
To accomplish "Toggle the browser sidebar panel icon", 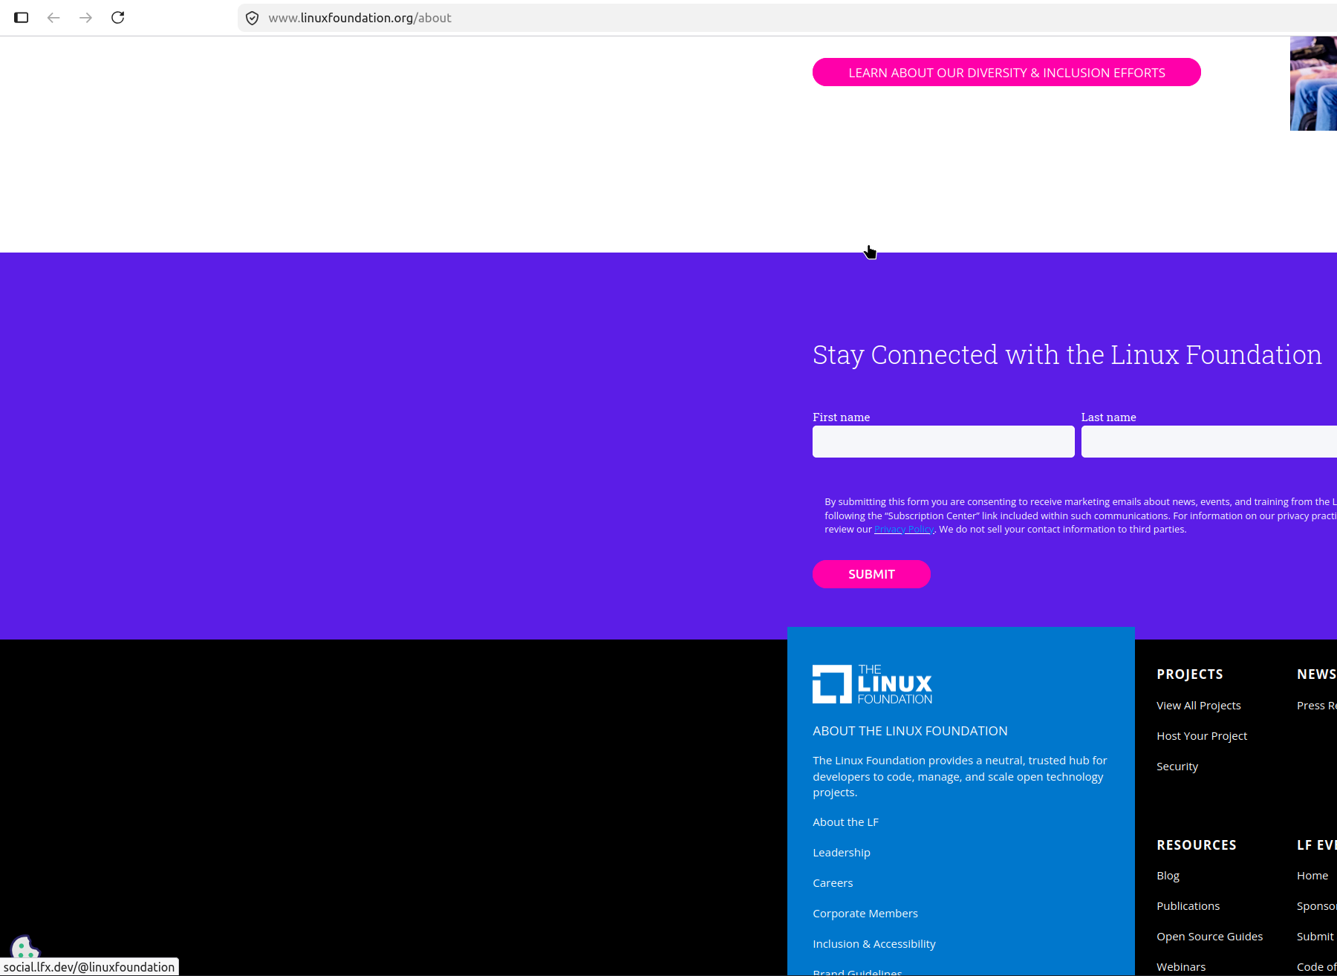I will pyautogui.click(x=22, y=18).
